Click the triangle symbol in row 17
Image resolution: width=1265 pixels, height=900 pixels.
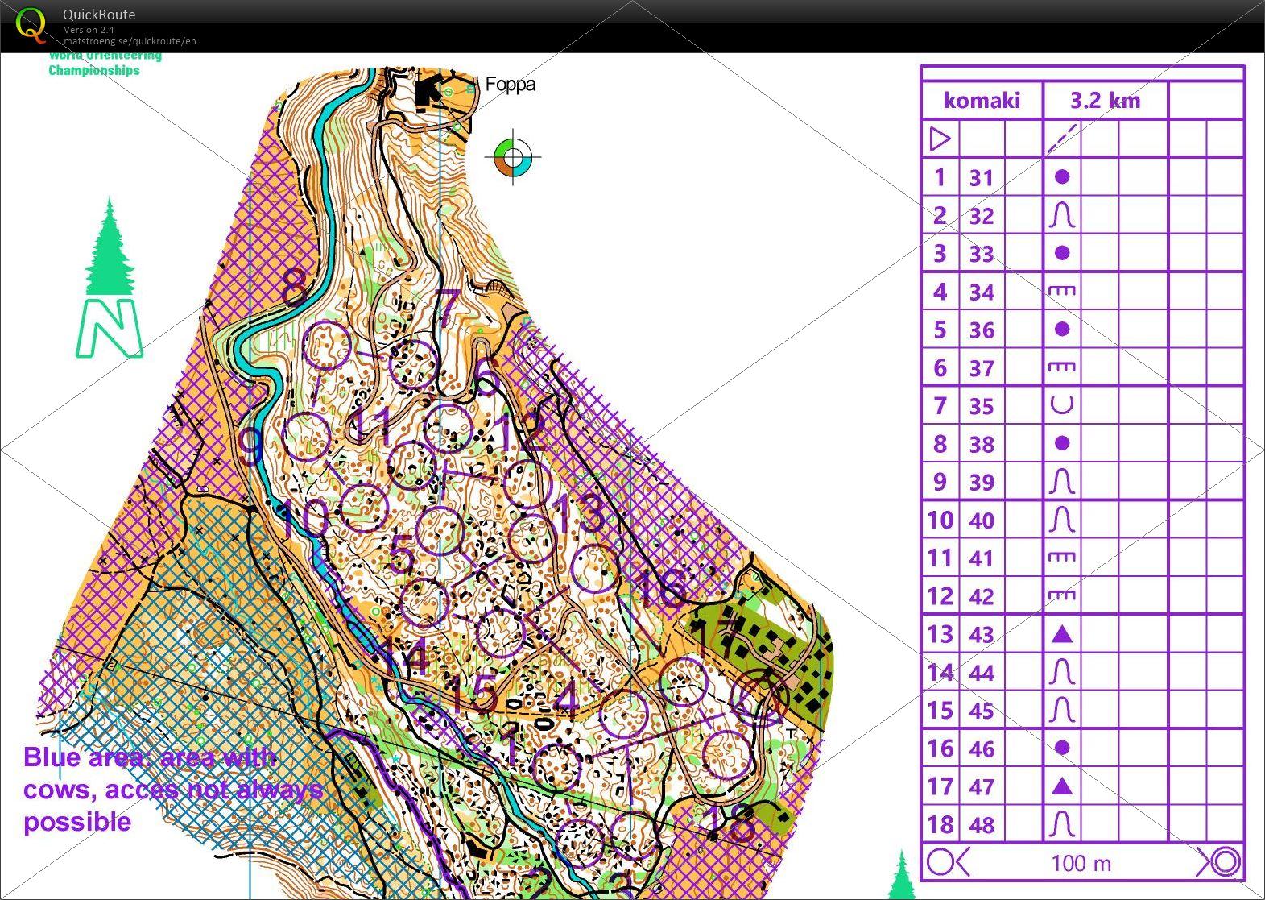pos(1062,786)
